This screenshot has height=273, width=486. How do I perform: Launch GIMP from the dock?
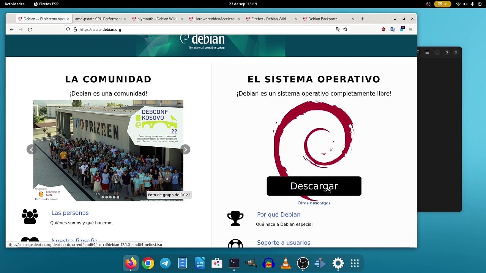(x=251, y=263)
